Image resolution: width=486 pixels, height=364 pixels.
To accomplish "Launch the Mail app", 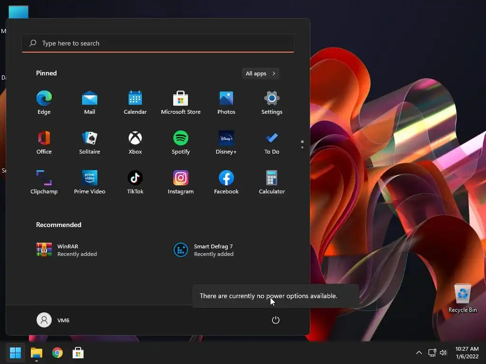I will click(x=90, y=103).
